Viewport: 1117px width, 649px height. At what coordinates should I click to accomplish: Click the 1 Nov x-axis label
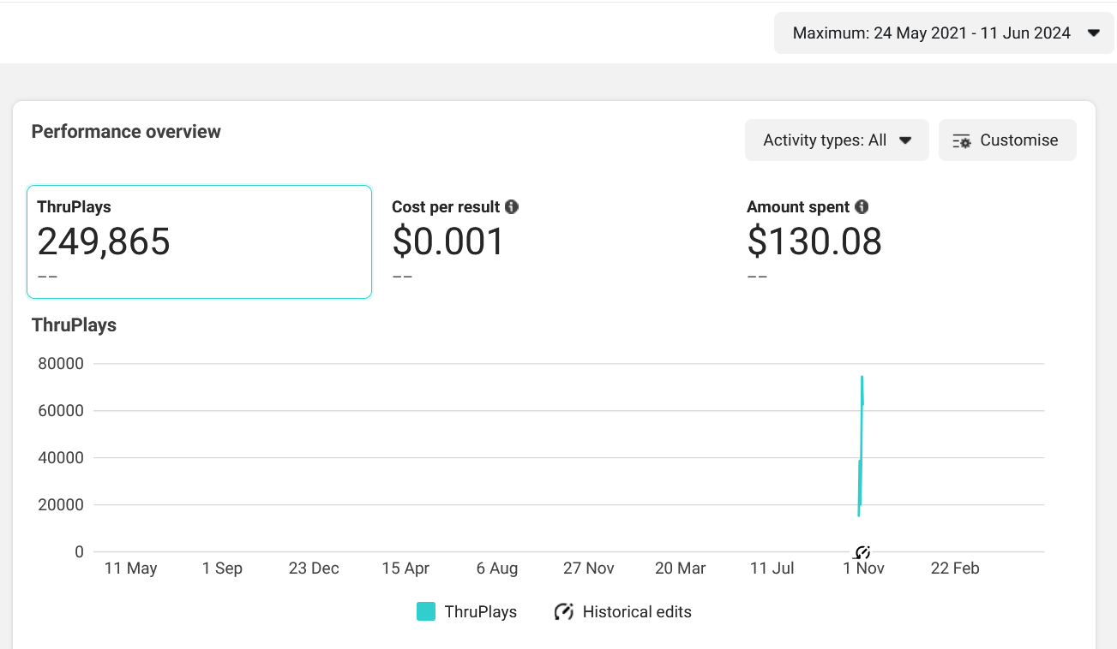(863, 569)
